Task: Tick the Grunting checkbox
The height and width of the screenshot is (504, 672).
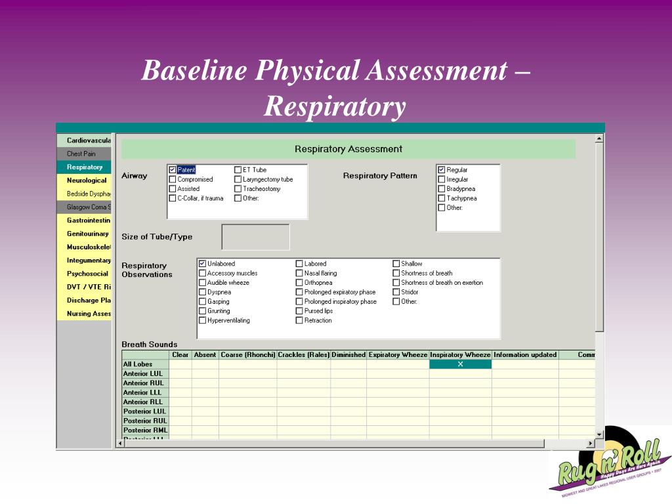Action: 202,310
